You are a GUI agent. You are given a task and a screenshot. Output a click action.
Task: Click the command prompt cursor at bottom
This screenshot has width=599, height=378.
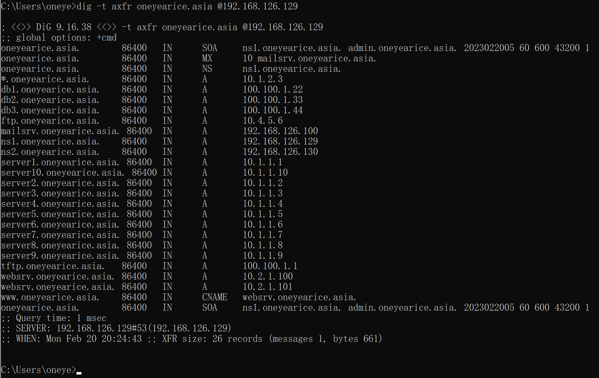[79, 372]
